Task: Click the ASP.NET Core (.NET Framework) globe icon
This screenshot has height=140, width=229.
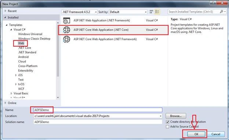Action: coord(66,39)
